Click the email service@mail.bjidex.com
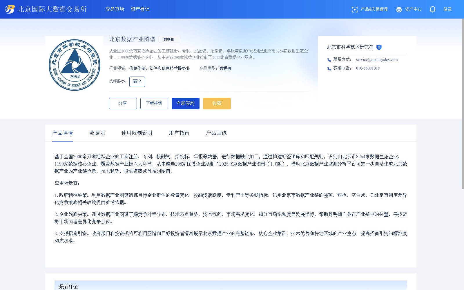This screenshot has height=290, width=464. pyautogui.click(x=377, y=59)
